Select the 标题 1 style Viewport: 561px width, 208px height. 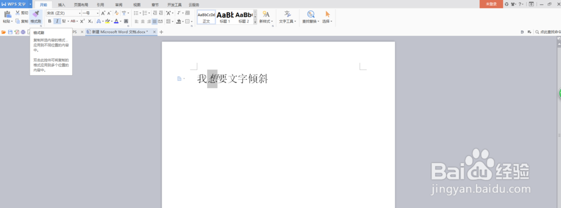coord(225,17)
